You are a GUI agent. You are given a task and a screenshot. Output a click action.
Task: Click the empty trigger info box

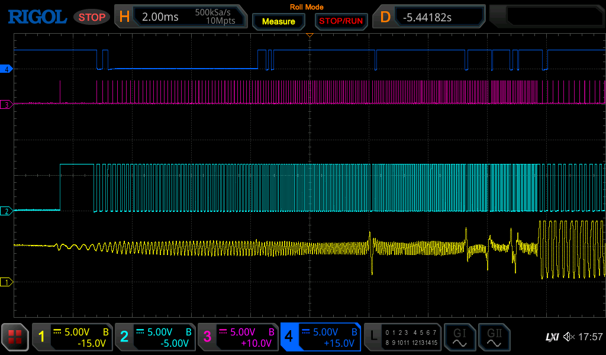555,17
